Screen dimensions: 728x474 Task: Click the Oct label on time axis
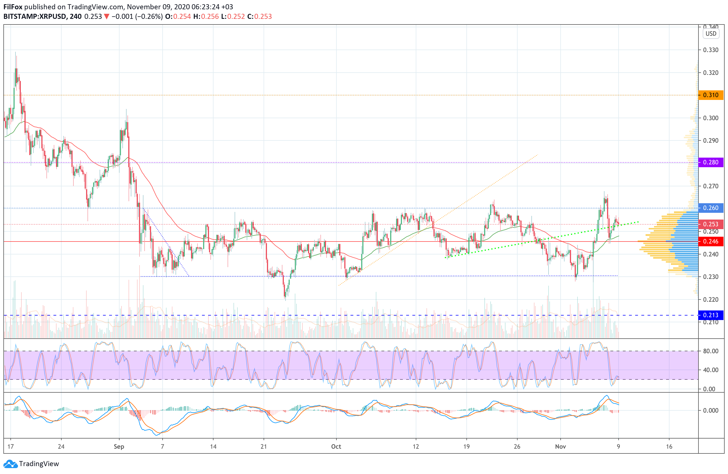(336, 446)
